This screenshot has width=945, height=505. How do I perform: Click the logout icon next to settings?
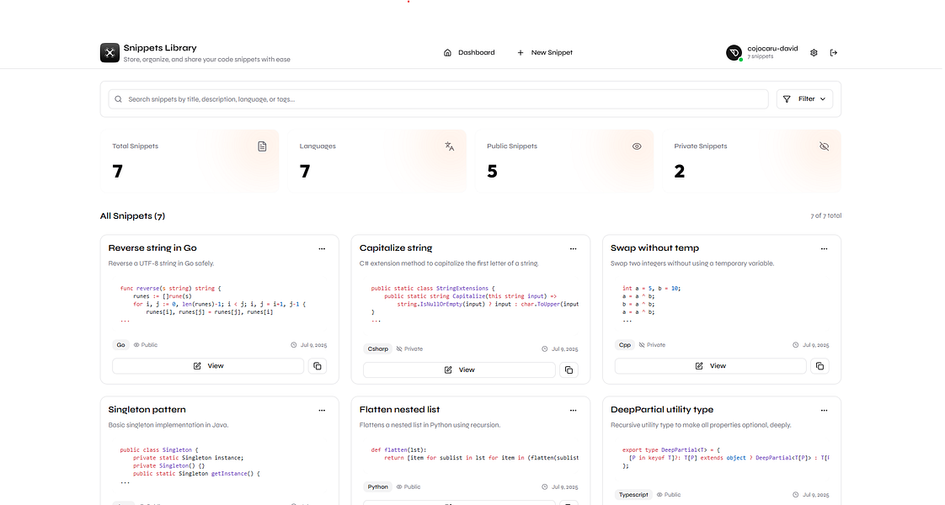[x=834, y=52]
